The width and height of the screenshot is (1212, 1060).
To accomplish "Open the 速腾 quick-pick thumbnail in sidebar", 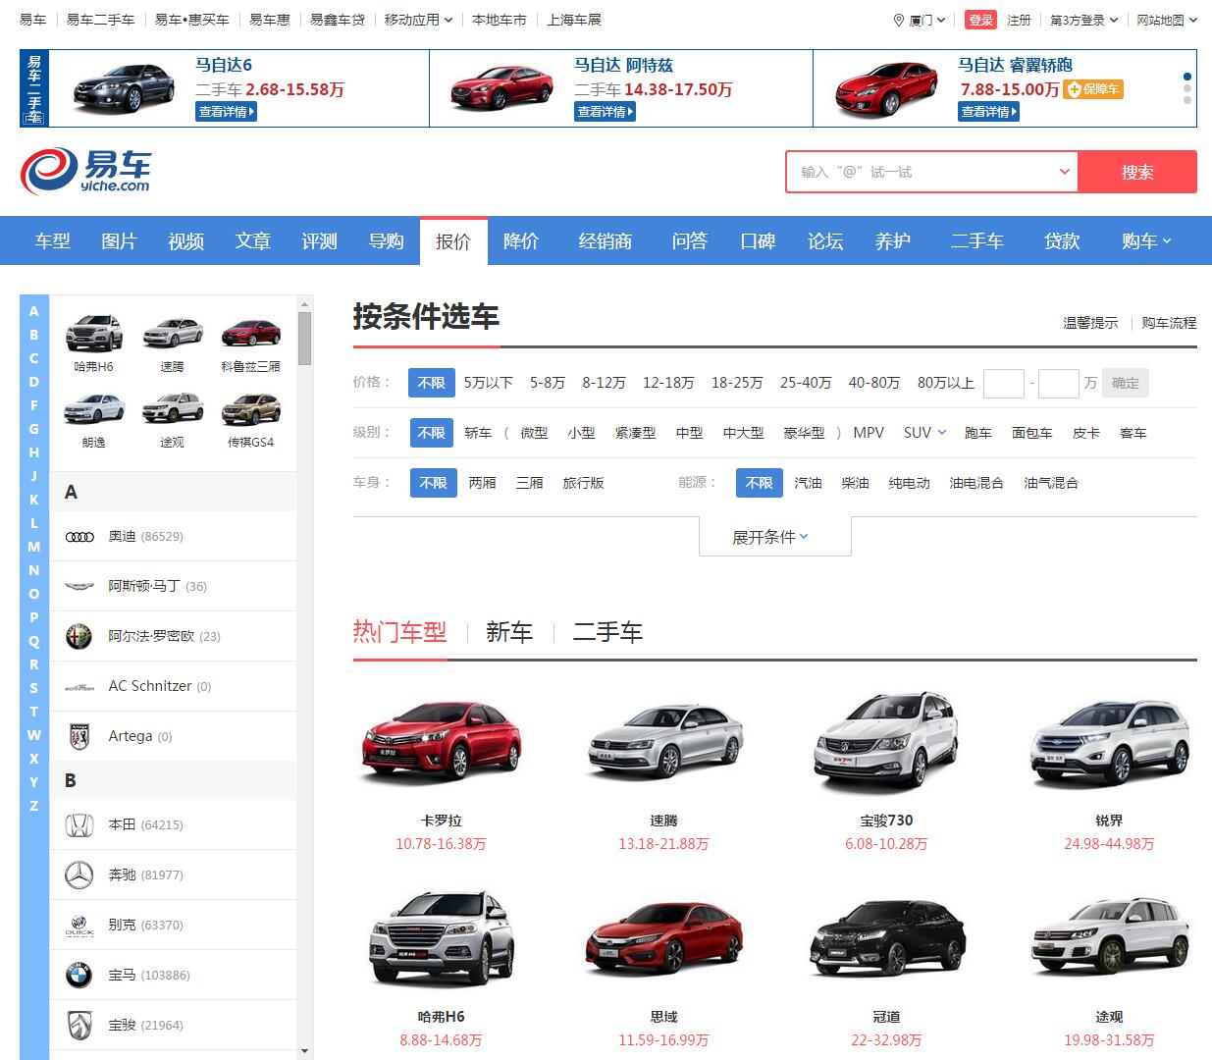I will tap(173, 334).
